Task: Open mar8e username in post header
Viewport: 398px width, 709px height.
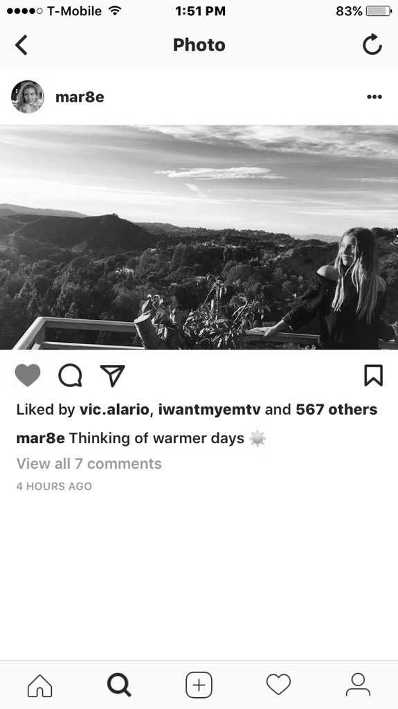Action: click(x=80, y=97)
